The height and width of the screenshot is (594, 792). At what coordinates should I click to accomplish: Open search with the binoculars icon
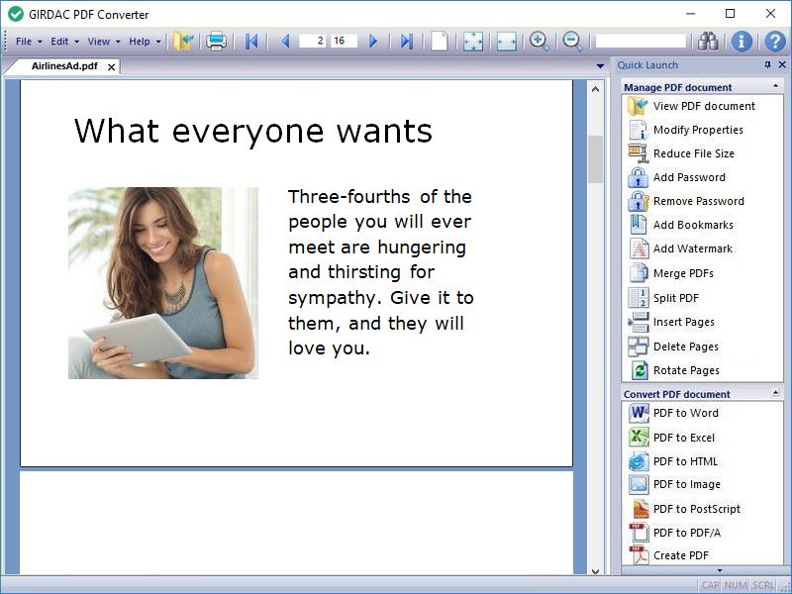(709, 41)
